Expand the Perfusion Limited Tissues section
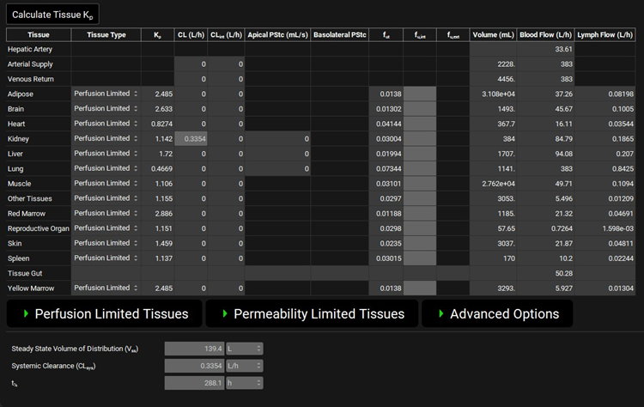Image resolution: width=644 pixels, height=407 pixels. click(104, 313)
